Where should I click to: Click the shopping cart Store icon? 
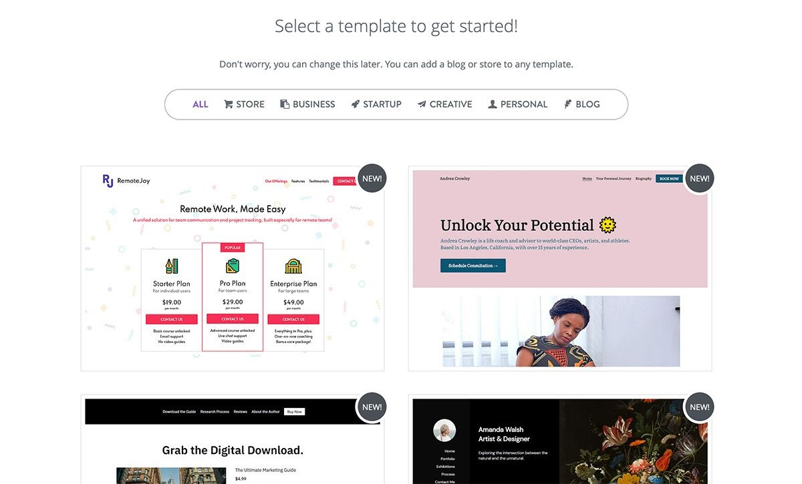click(229, 104)
